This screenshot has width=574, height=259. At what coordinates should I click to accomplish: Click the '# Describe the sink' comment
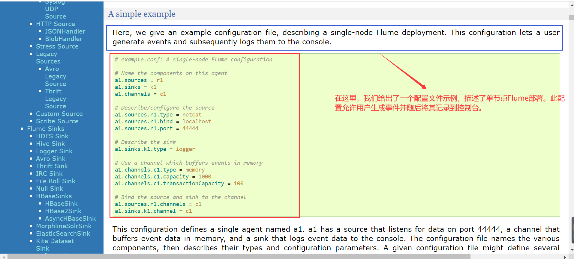(145, 142)
